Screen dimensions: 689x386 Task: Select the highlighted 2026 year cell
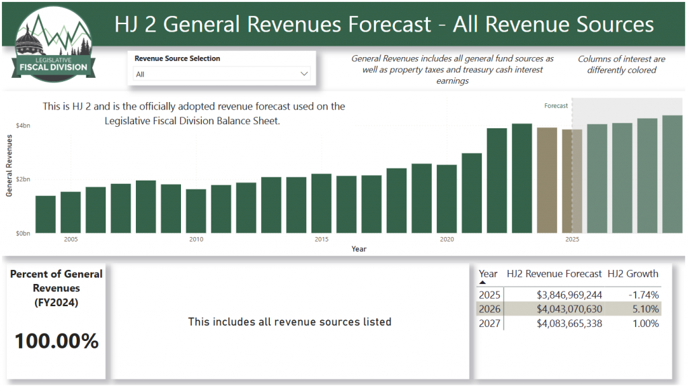[x=489, y=309]
